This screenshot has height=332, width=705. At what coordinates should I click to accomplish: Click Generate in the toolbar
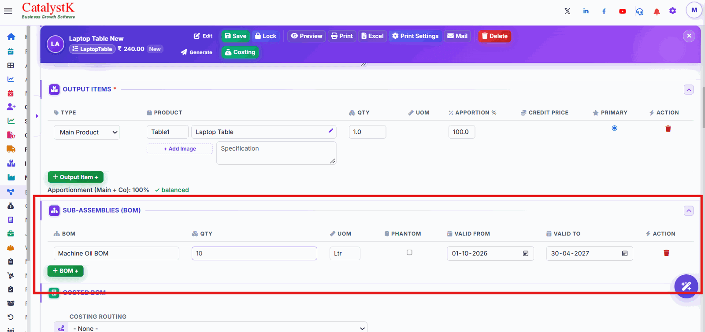pos(197,52)
